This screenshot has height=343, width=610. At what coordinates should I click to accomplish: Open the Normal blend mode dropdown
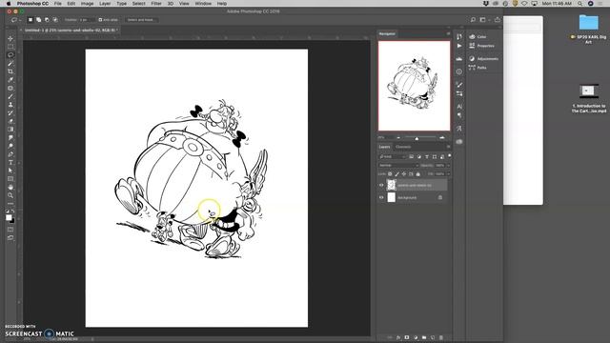coord(398,165)
